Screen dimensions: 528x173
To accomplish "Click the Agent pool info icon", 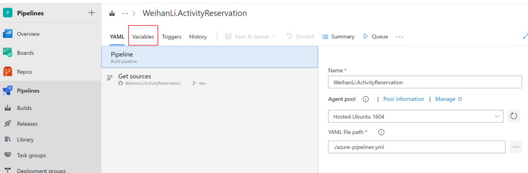I will (x=365, y=99).
